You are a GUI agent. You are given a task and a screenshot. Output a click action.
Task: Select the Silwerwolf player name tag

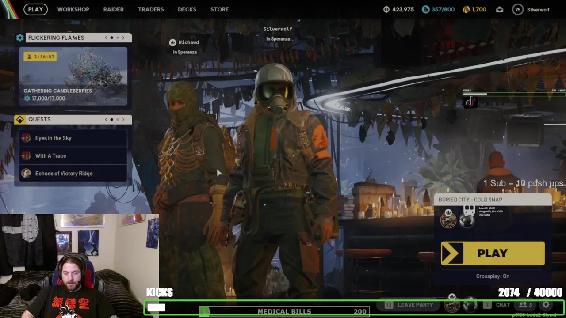tap(278, 29)
